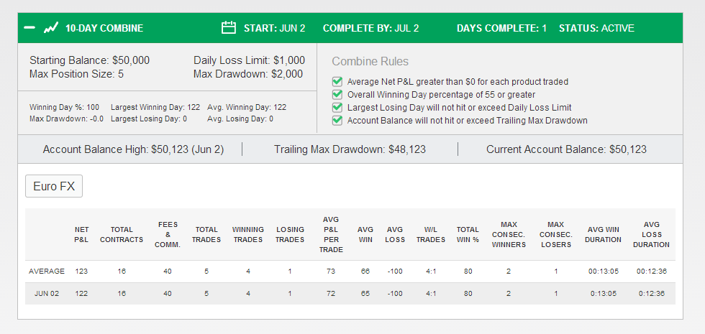Click the STATUS: ACTIVE label in header
705x334 pixels.
coord(596,28)
